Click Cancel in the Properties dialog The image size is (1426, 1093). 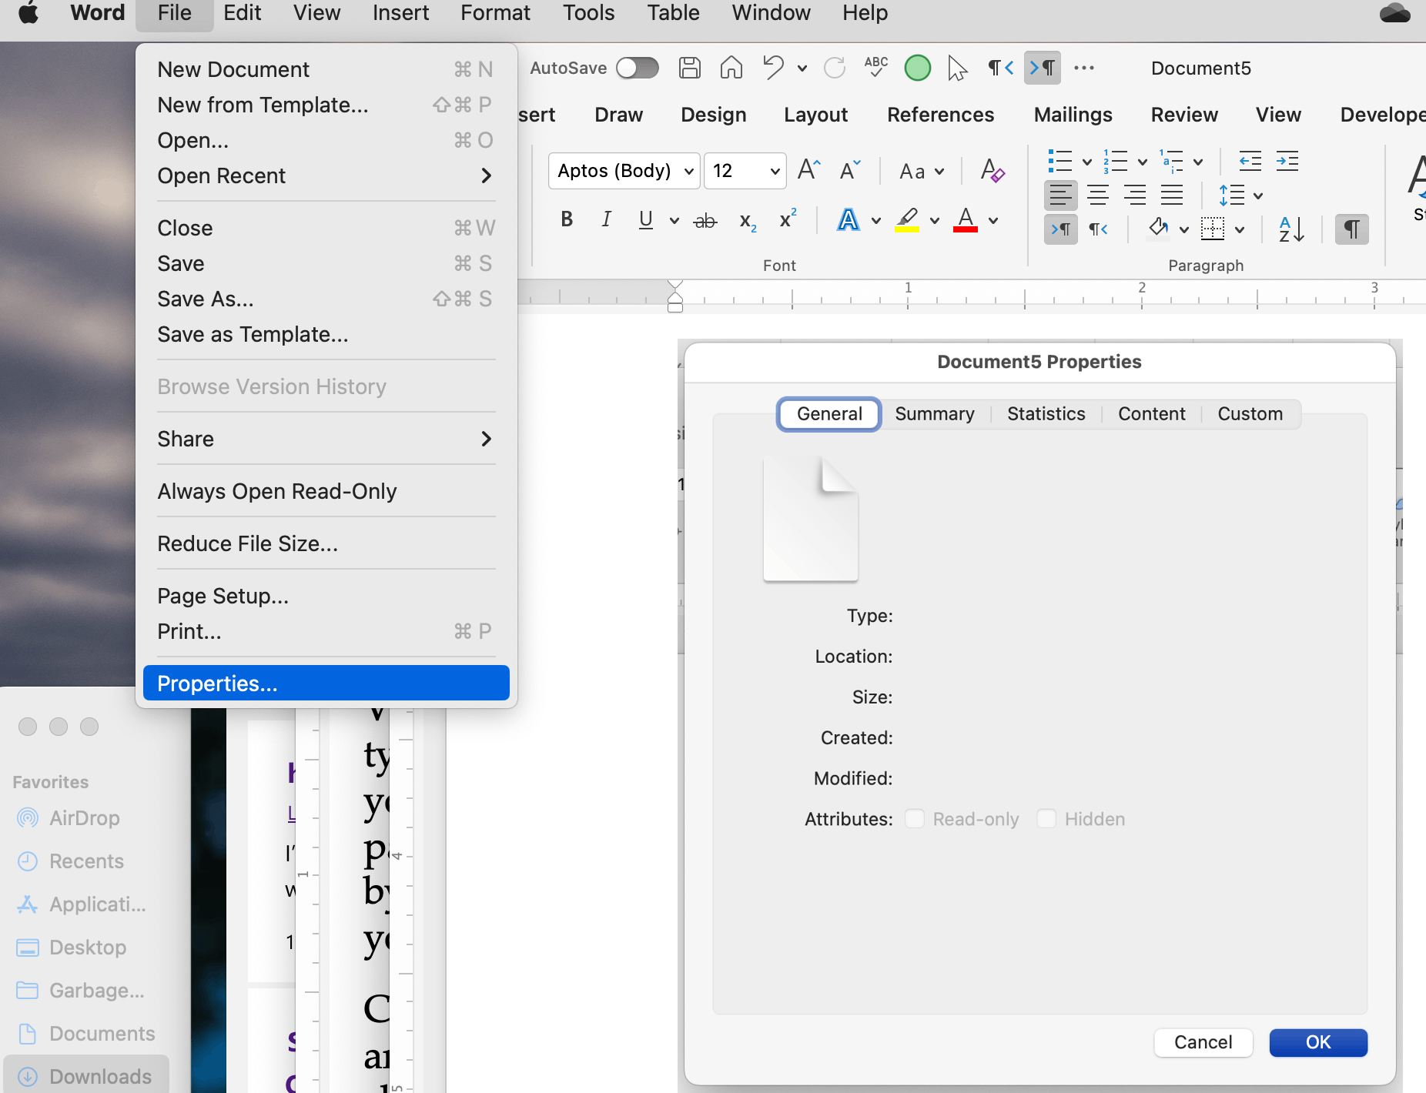pyautogui.click(x=1203, y=1042)
